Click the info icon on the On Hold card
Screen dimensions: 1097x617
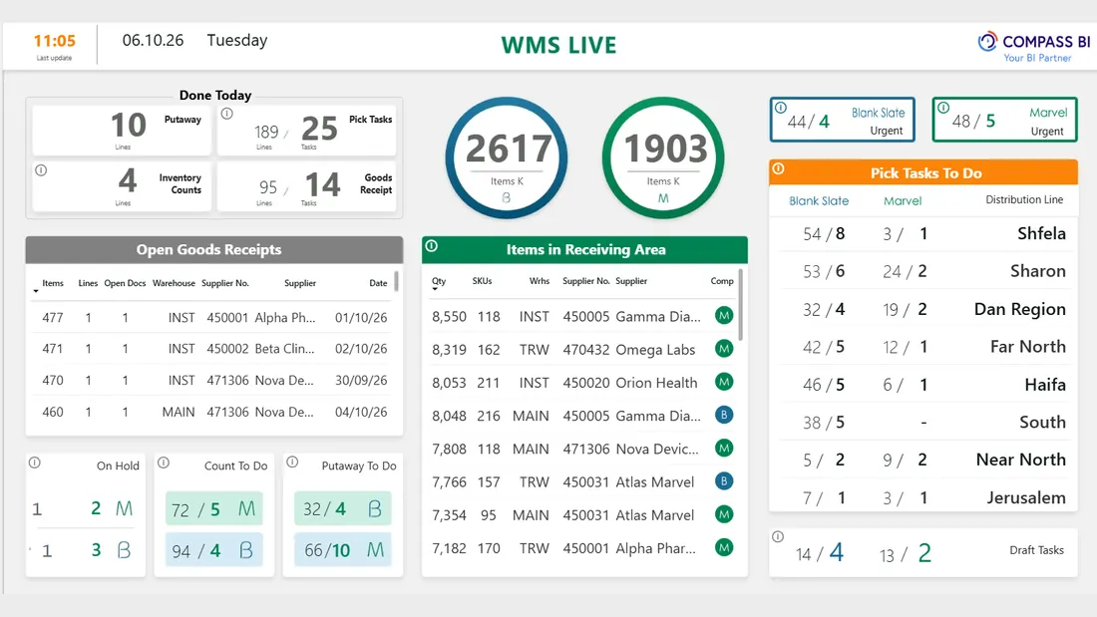[x=34, y=463]
